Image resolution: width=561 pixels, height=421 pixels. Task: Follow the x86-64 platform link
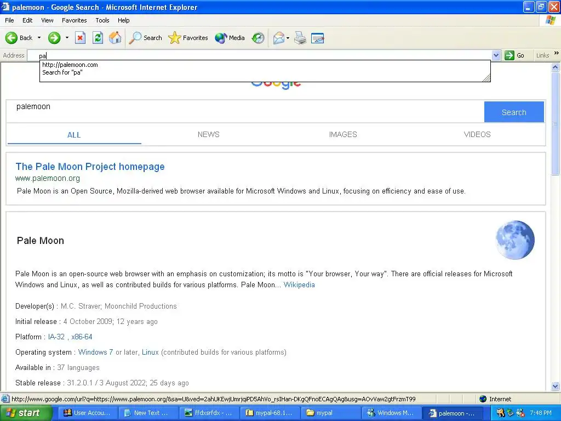pyautogui.click(x=82, y=337)
